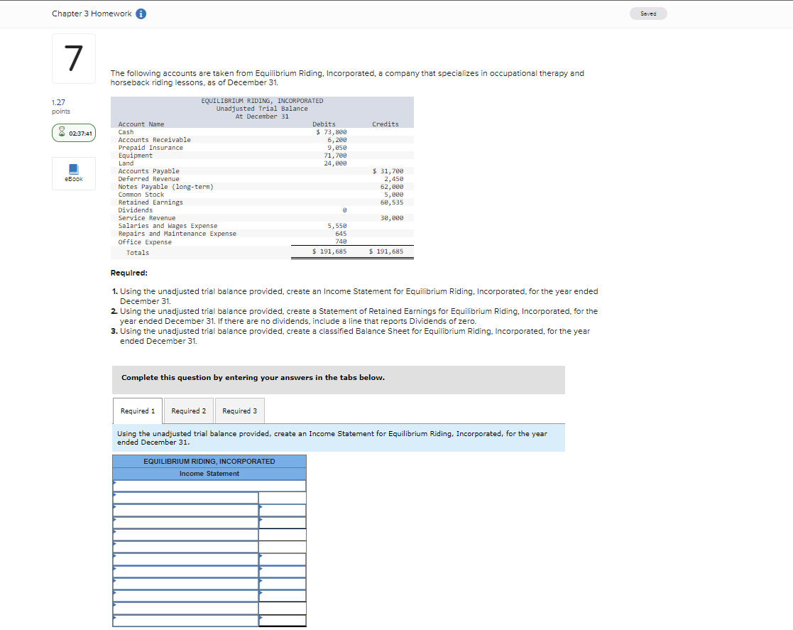Select the question number 7 box
This screenshot has height=630, width=793.
pos(74,58)
